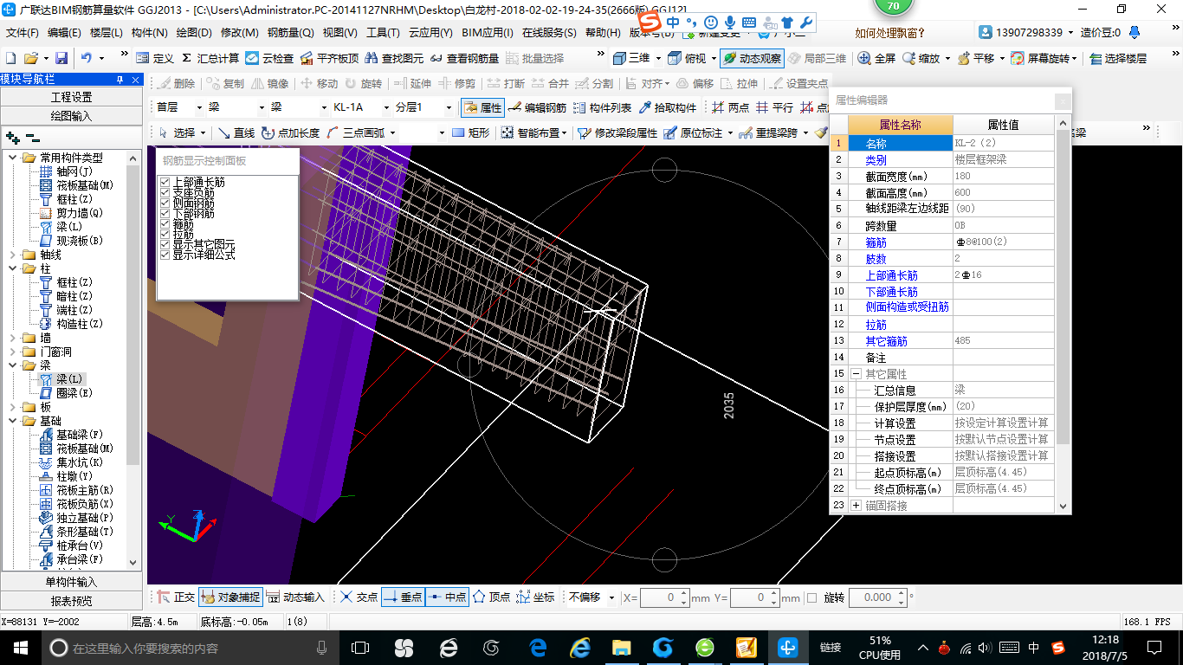Expand the 轴线 tree node
The height and width of the screenshot is (665, 1183).
coord(12,255)
